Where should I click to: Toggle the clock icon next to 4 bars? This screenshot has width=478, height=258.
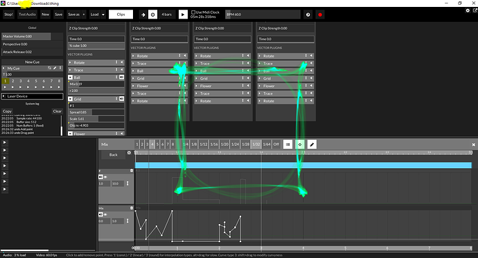(152, 15)
